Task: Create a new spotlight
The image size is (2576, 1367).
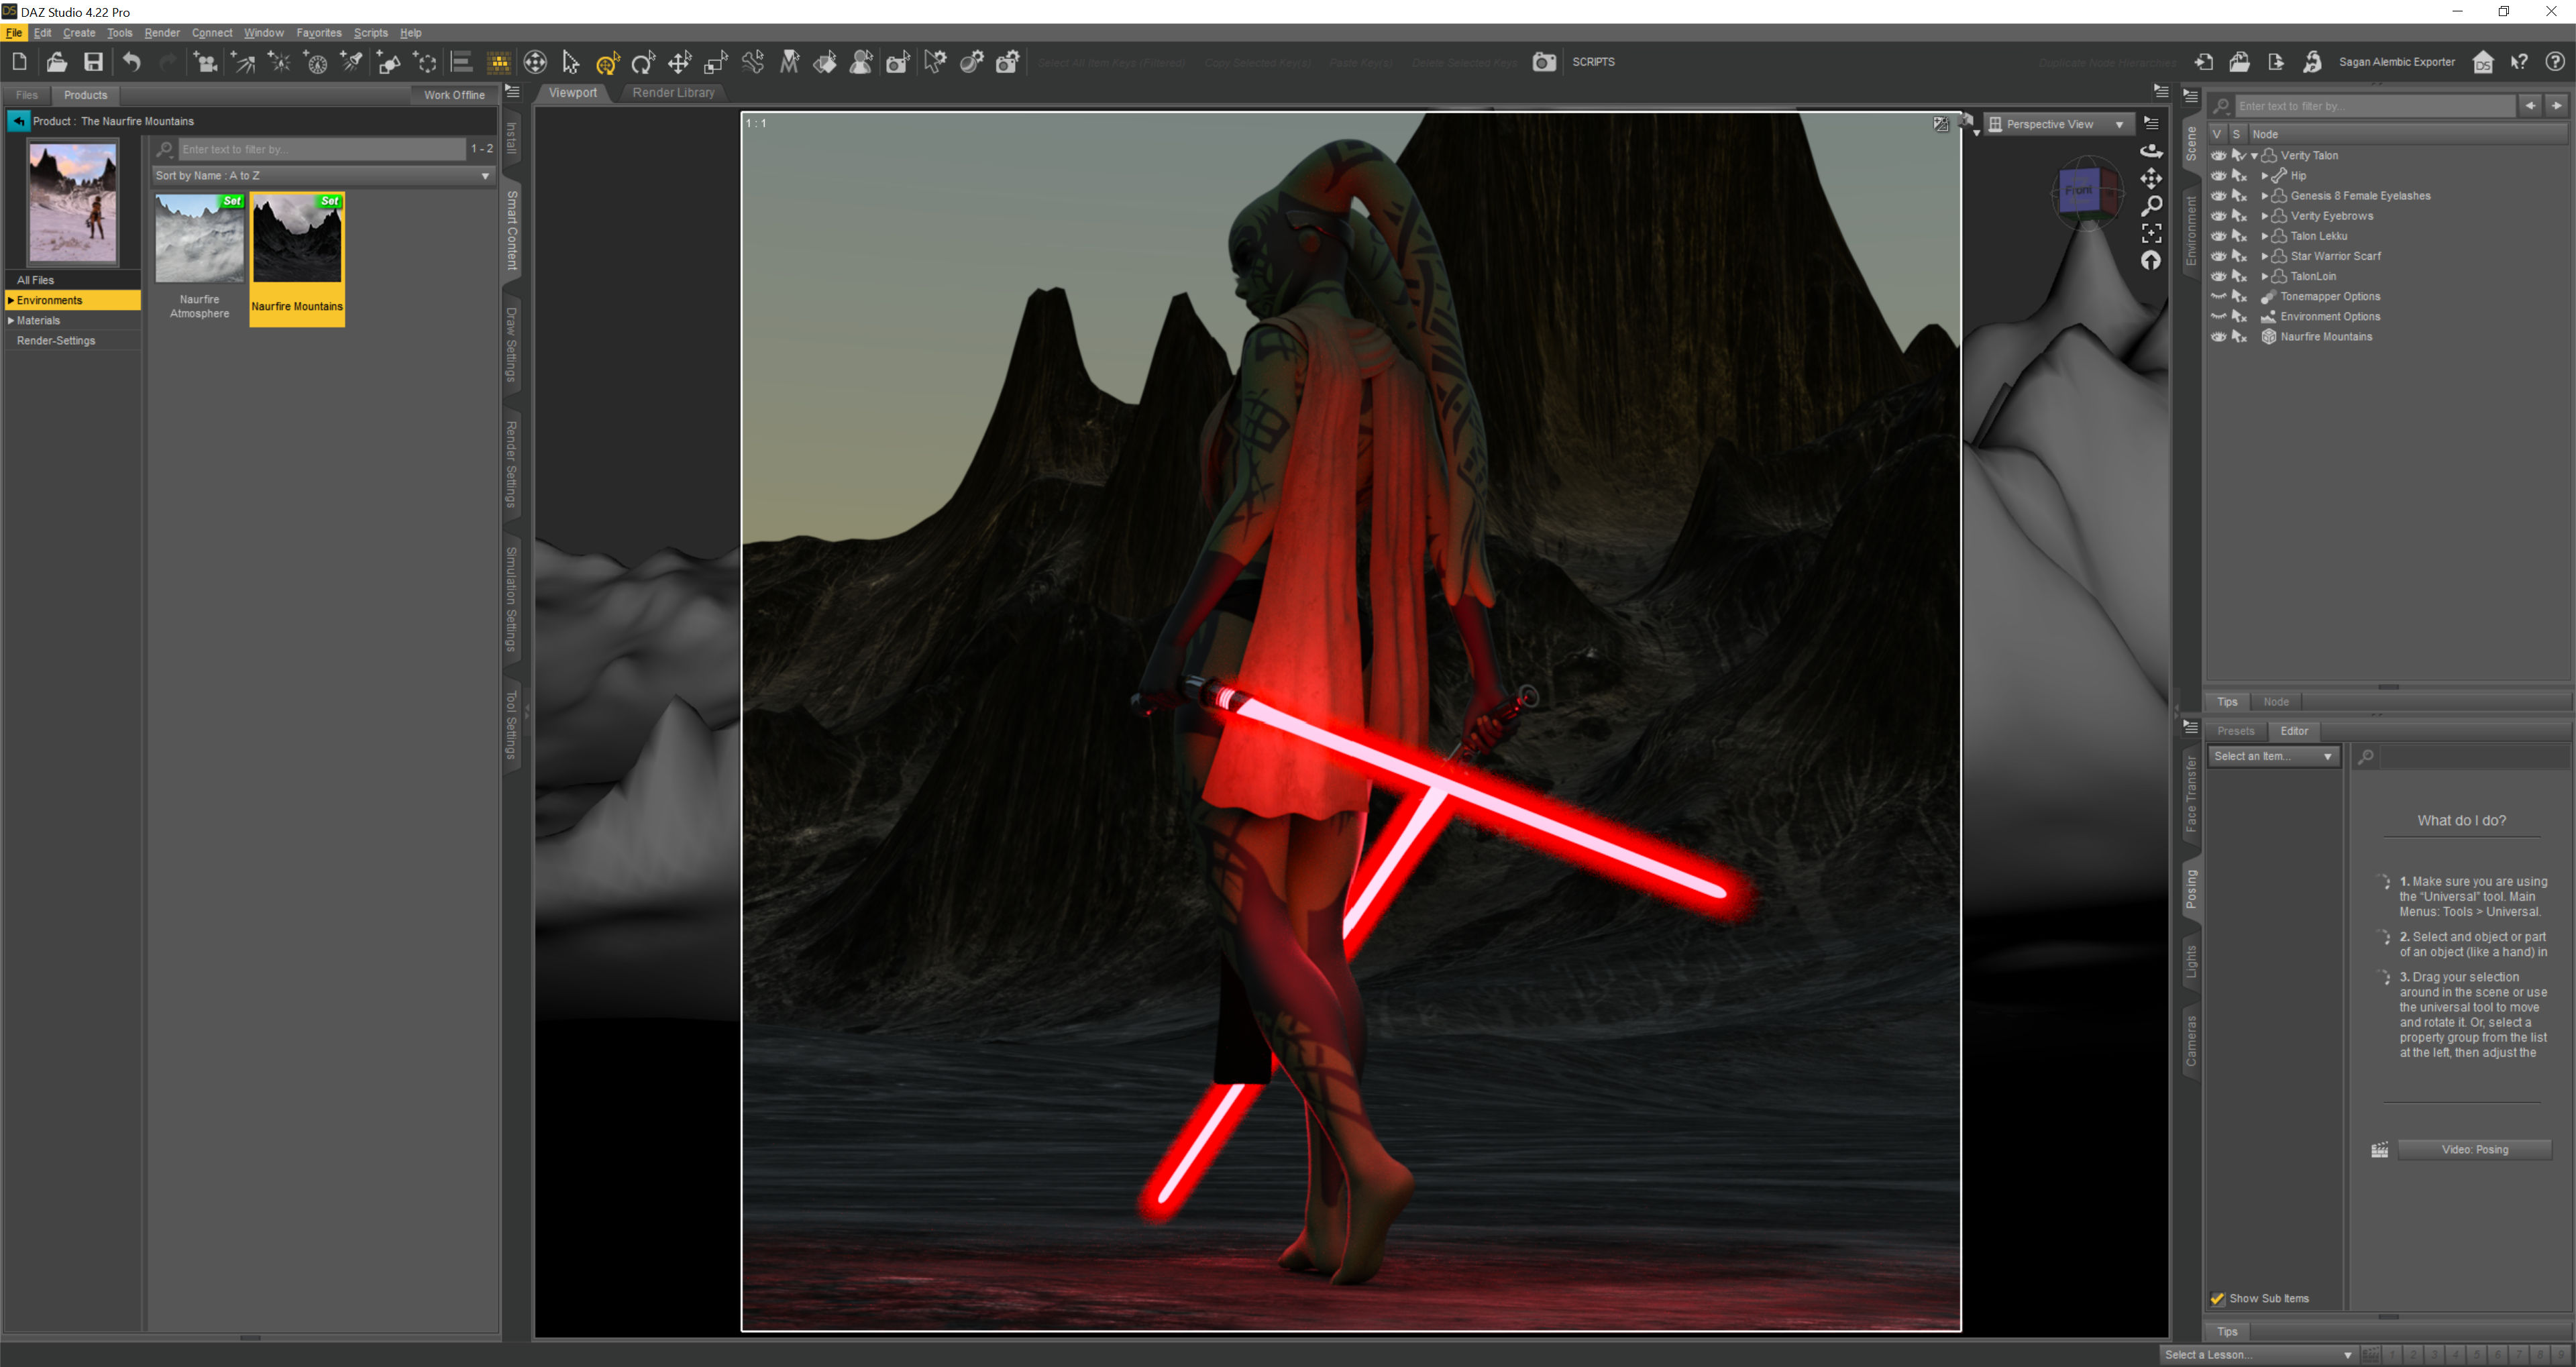Action: click(x=352, y=62)
